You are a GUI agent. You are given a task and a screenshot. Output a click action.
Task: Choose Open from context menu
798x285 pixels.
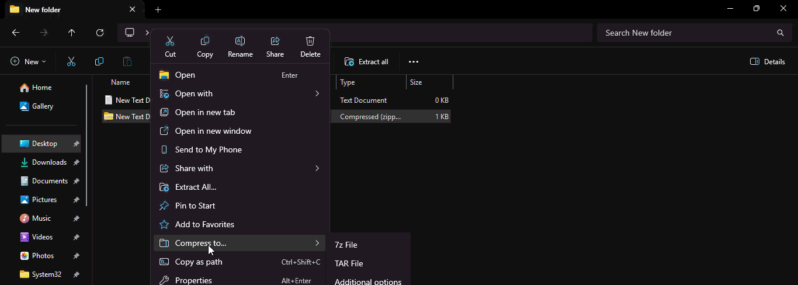(240, 75)
